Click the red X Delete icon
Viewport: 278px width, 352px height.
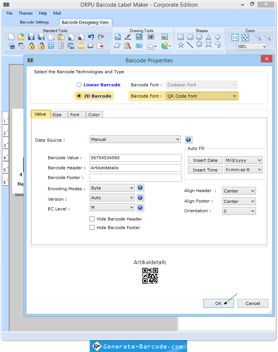tap(81, 37)
